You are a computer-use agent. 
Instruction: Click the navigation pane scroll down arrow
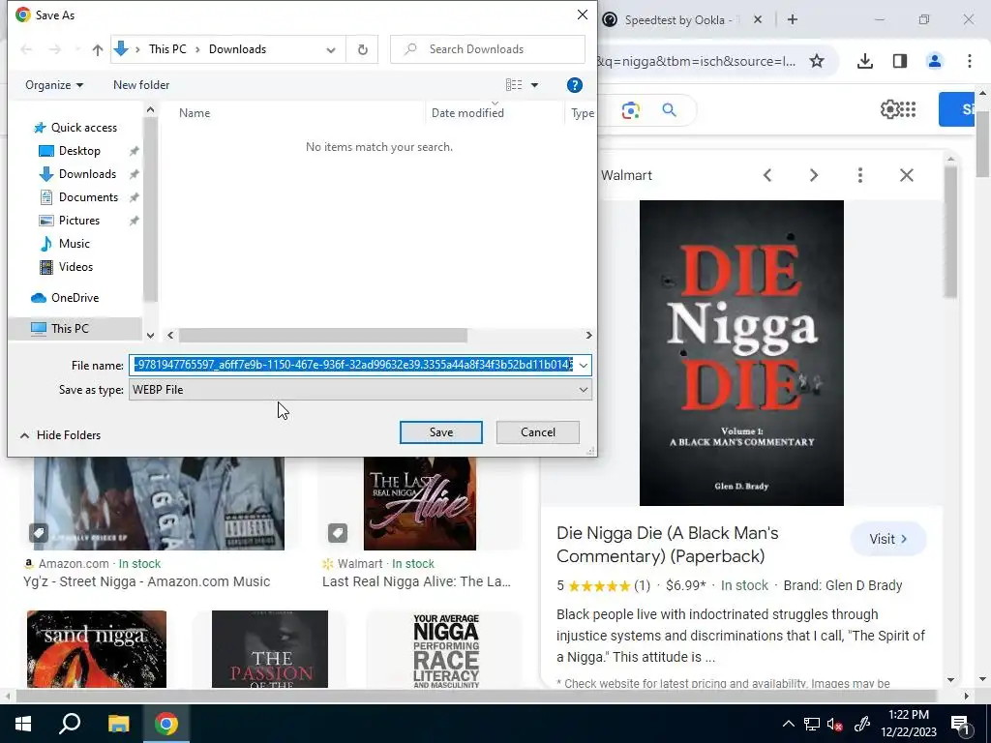[x=150, y=336]
